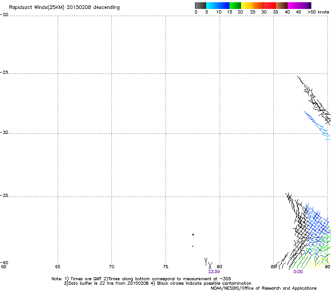The height and width of the screenshot is (291, 331).
Task: Select the gray 0-5 knots color swatch
Action: [x=200, y=5]
